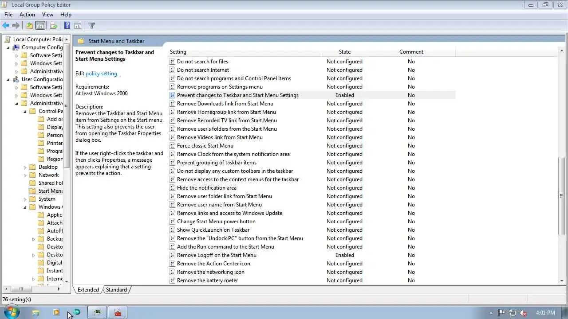
Task: Expand the Desktop tree node
Action: pyautogui.click(x=25, y=167)
